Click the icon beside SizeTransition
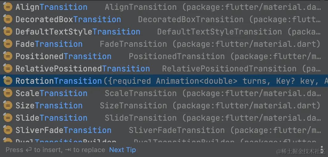 point(7,106)
